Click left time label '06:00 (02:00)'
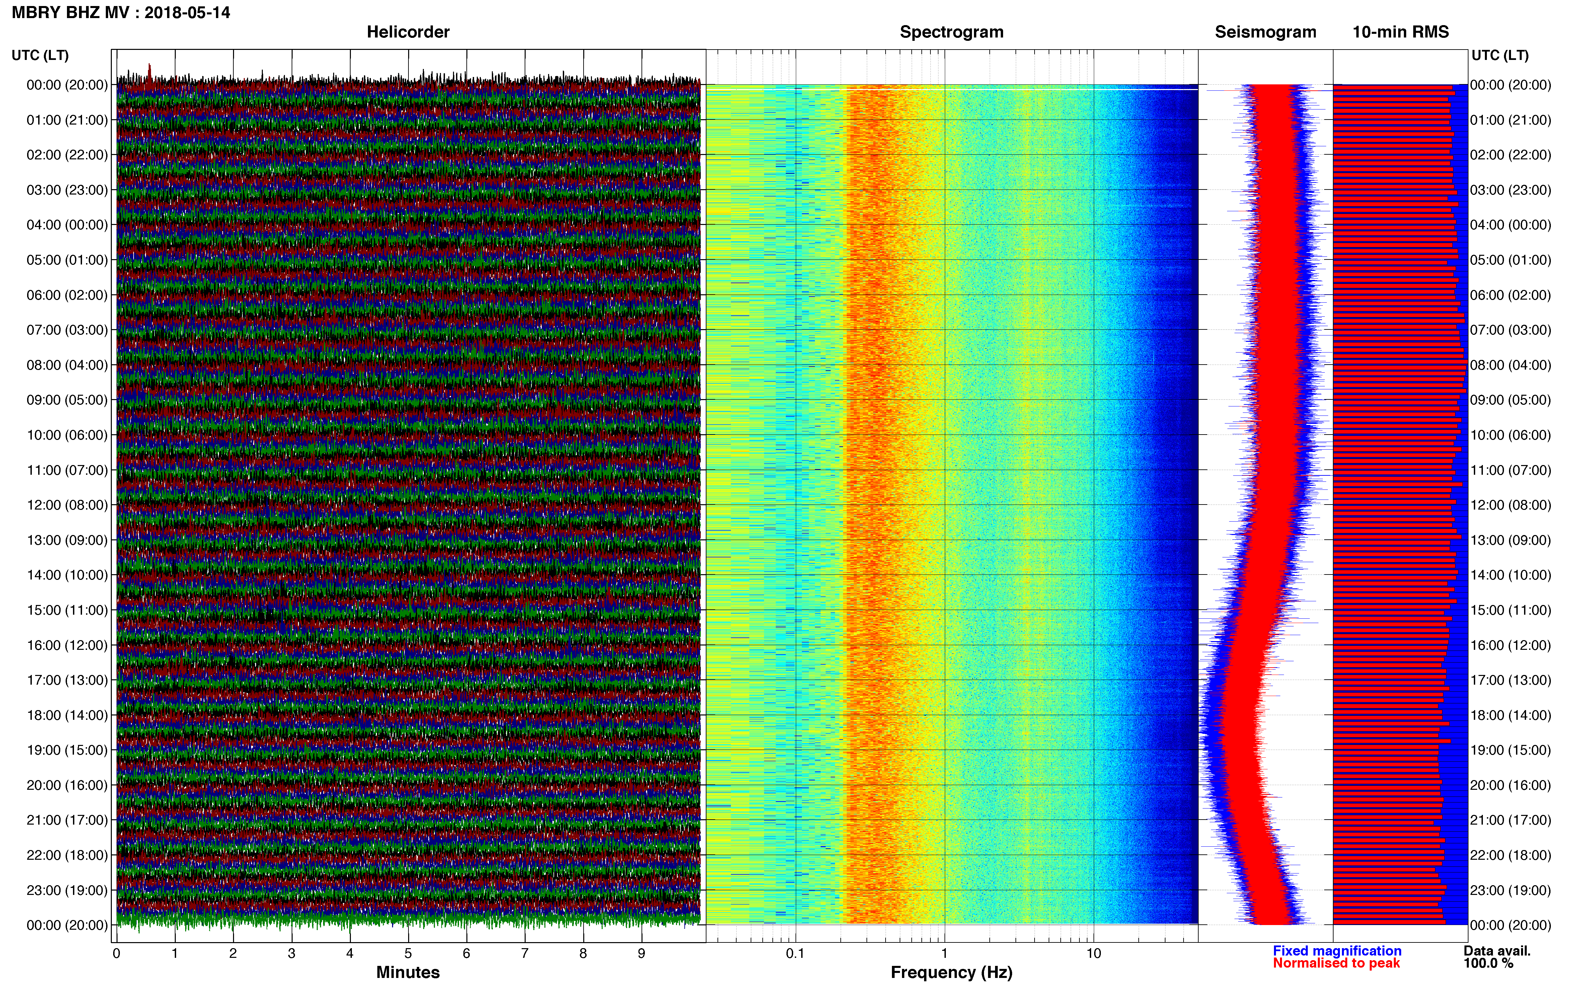The width and height of the screenshot is (1587, 992). (x=67, y=295)
